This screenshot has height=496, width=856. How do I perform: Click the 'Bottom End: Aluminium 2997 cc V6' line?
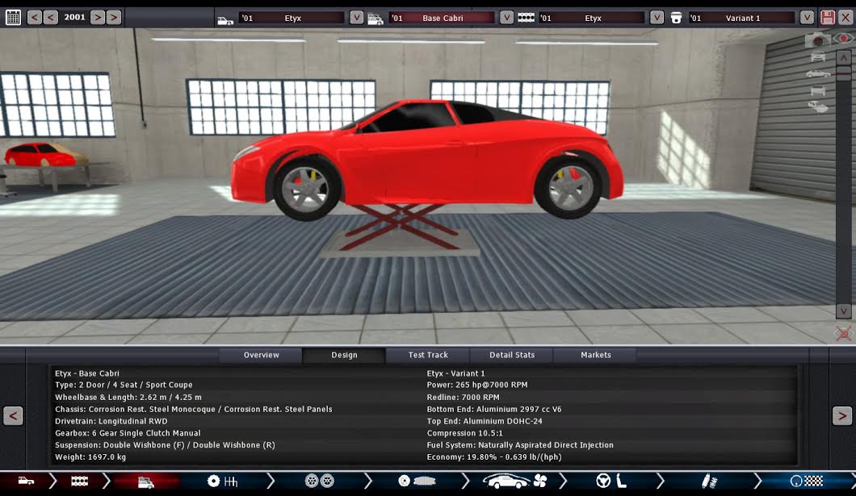point(494,409)
